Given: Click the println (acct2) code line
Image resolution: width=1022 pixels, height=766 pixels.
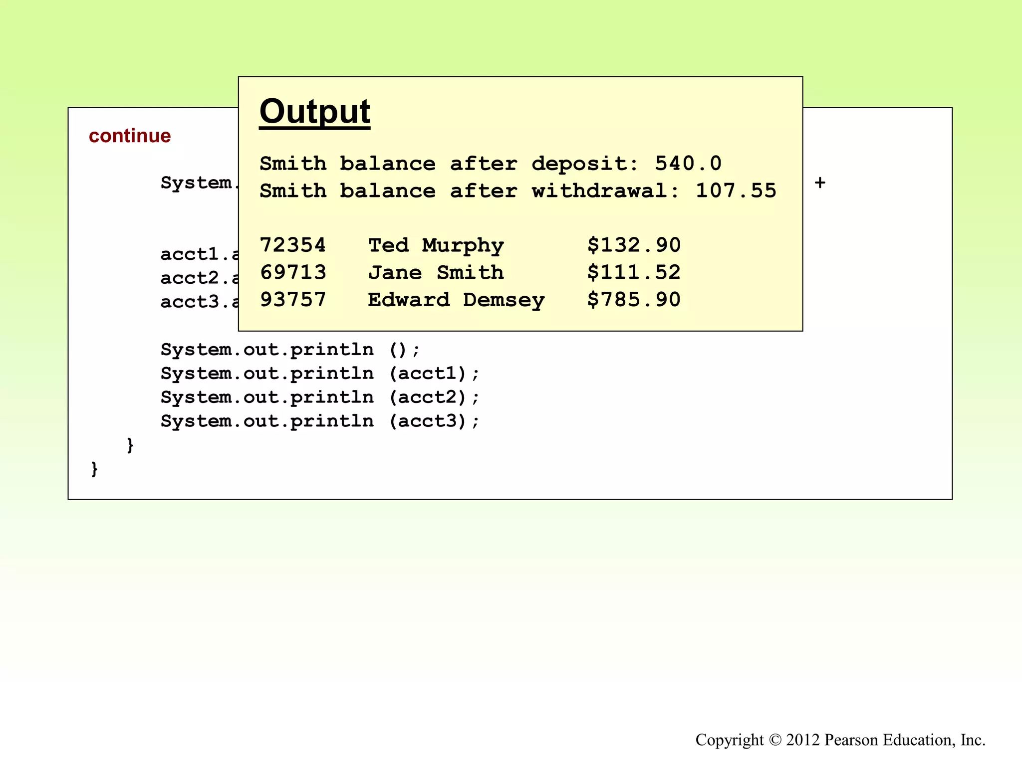Looking at the screenshot, I should (319, 397).
